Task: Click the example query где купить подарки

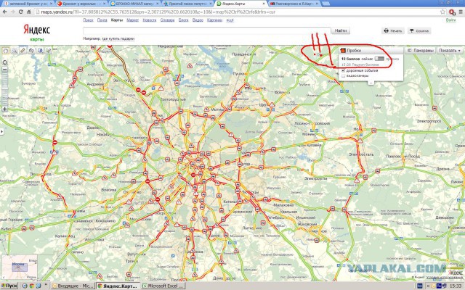Action: [118, 38]
